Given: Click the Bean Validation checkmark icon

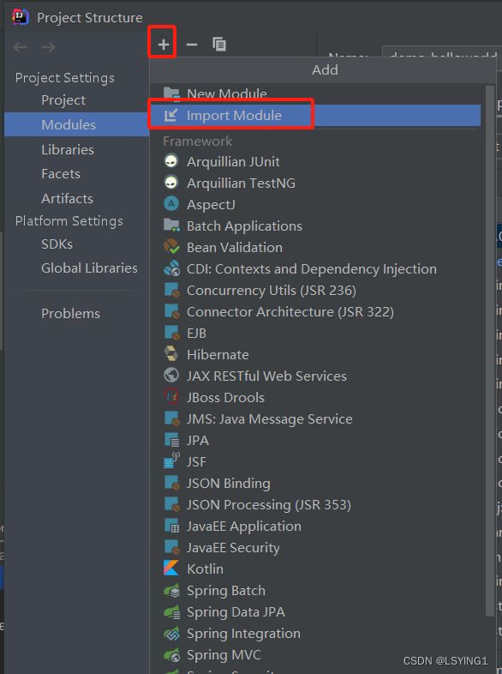Looking at the screenshot, I should click(x=172, y=247).
